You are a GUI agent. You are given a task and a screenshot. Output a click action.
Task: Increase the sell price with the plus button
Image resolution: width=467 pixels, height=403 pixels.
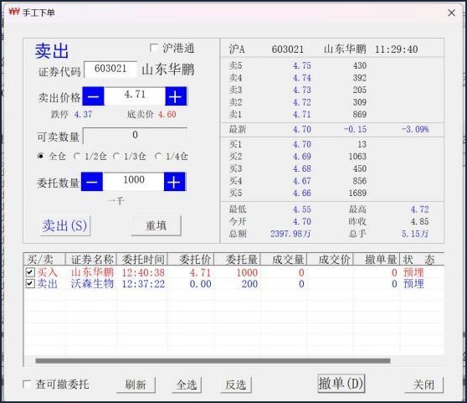(x=176, y=96)
